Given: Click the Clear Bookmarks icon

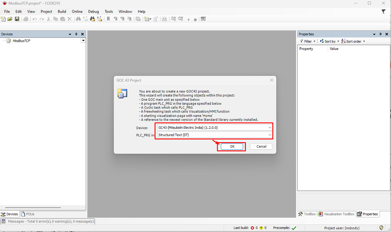Looking at the screenshot, I should 129,19.
